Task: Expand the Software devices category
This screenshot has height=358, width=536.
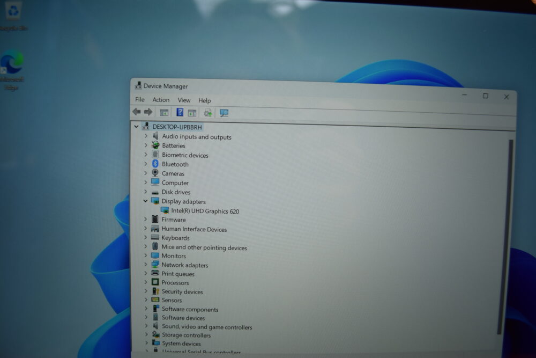Action: coord(146,317)
